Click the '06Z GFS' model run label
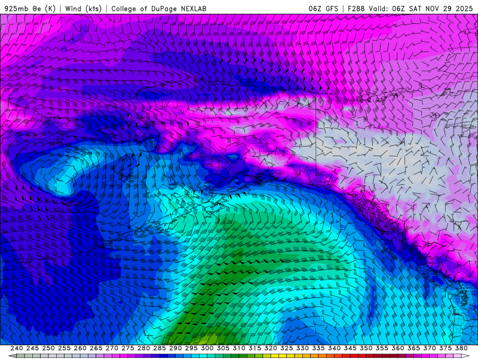Image resolution: width=478 pixels, height=359 pixels. click(x=323, y=8)
